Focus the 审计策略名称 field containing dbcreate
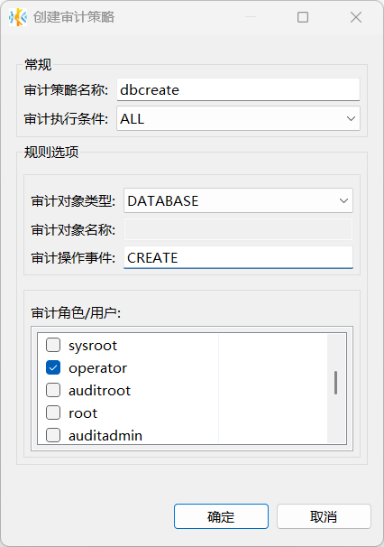384x547 pixels. [x=238, y=90]
